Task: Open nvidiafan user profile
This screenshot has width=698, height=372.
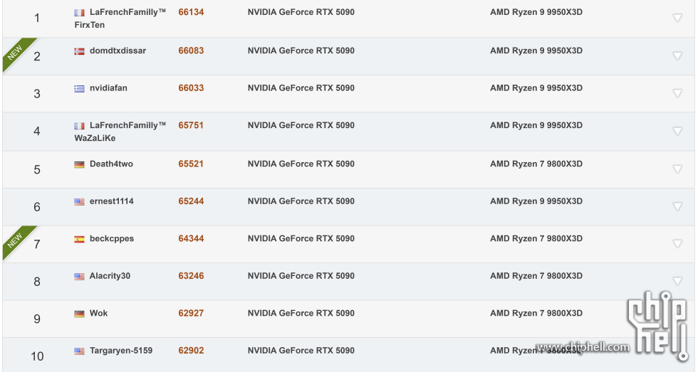Action: point(108,88)
